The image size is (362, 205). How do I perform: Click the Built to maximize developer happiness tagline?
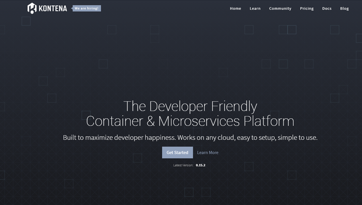[190, 137]
